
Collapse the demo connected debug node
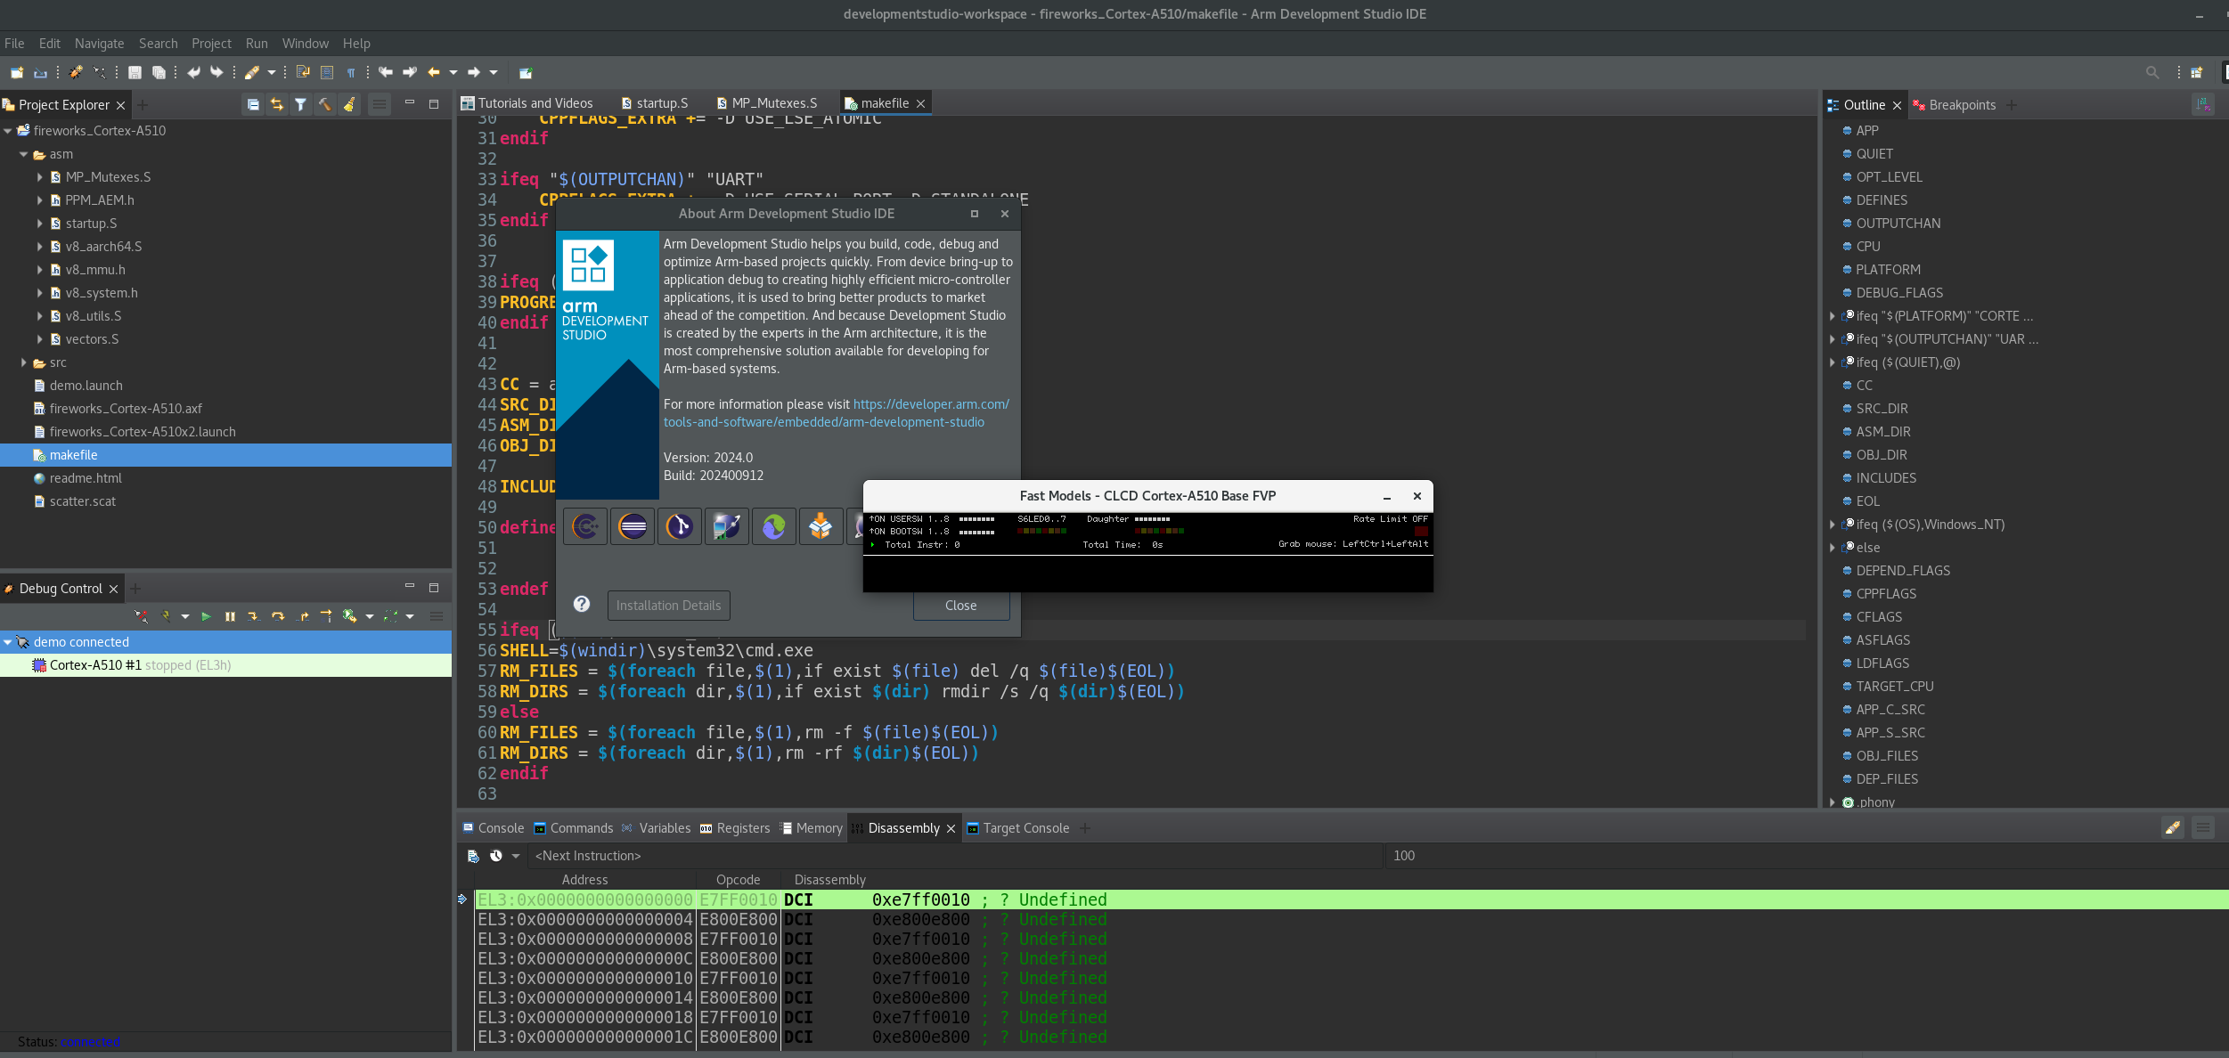[x=8, y=642]
